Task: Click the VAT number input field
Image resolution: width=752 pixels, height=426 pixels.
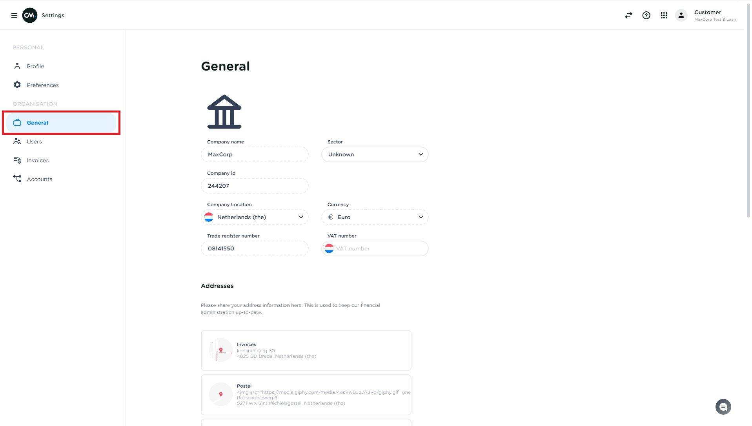Action: pyautogui.click(x=380, y=248)
